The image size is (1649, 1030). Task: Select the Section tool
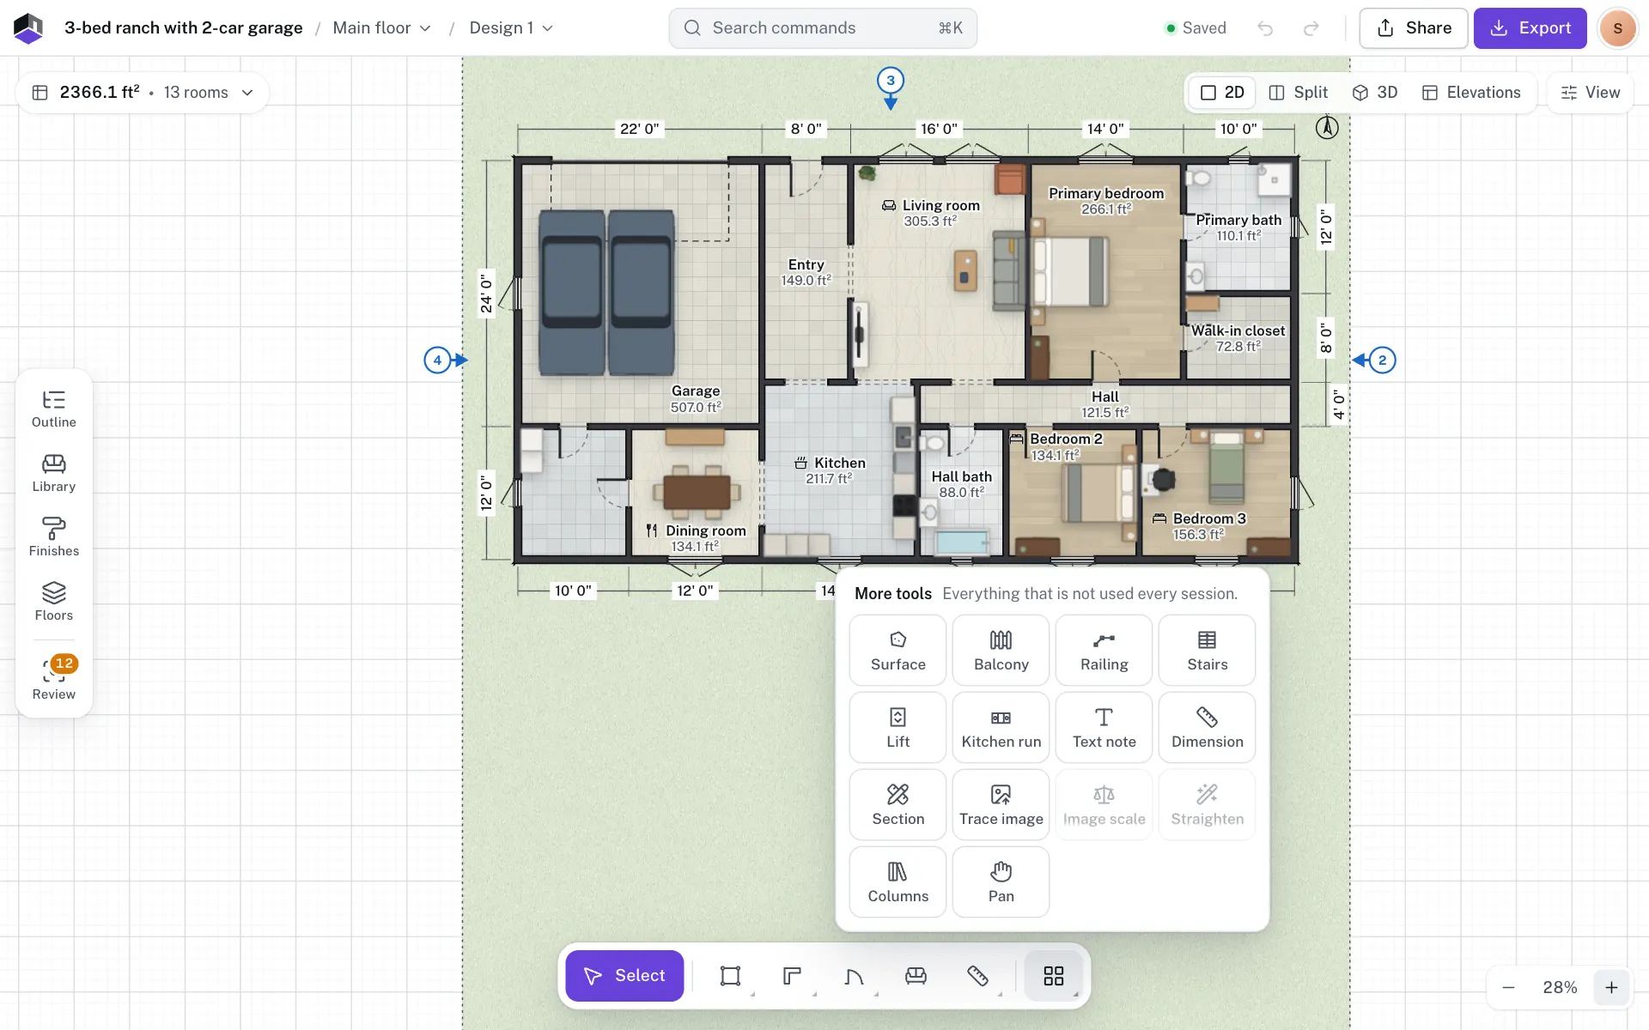[898, 804]
